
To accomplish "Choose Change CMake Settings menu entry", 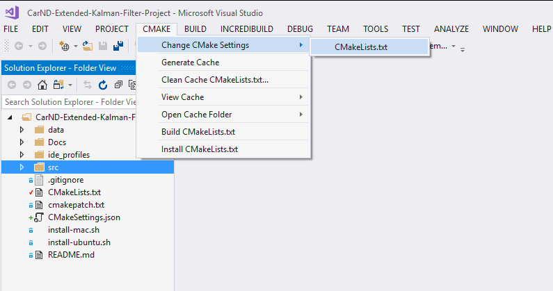I will [x=223, y=45].
